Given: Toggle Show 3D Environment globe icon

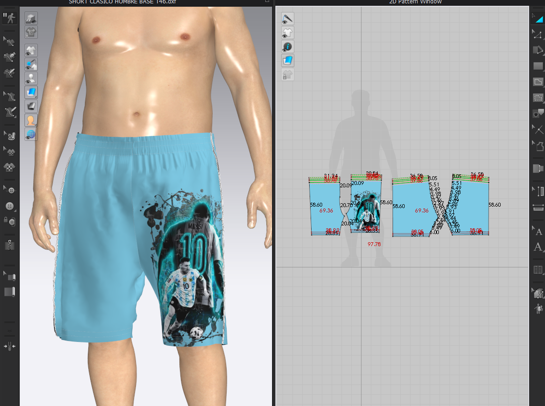Looking at the screenshot, I should [31, 134].
